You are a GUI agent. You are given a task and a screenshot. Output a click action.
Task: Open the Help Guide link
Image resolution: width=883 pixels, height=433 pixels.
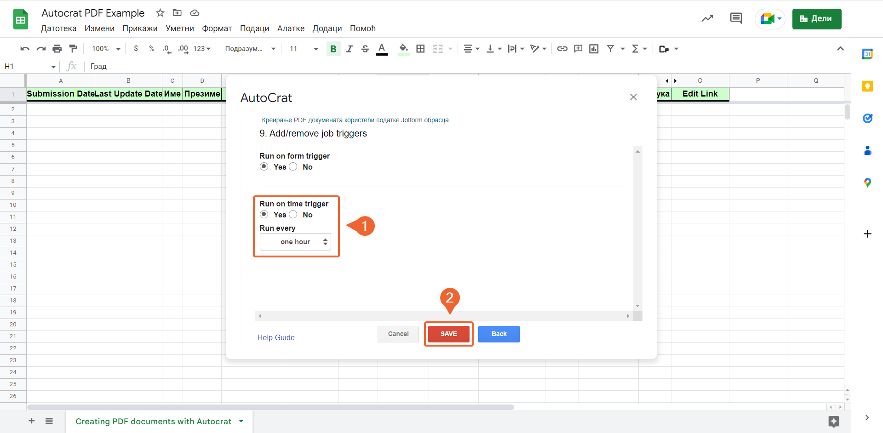click(x=276, y=337)
